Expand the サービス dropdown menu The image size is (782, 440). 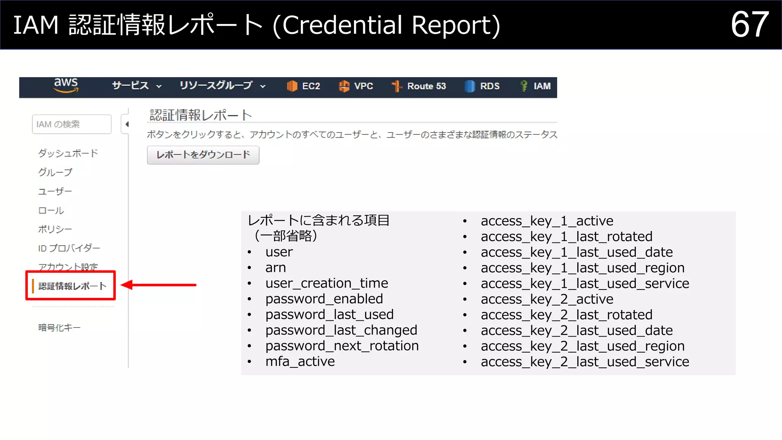coord(136,86)
